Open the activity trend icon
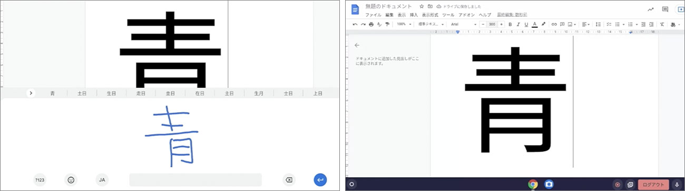 tap(651, 9)
